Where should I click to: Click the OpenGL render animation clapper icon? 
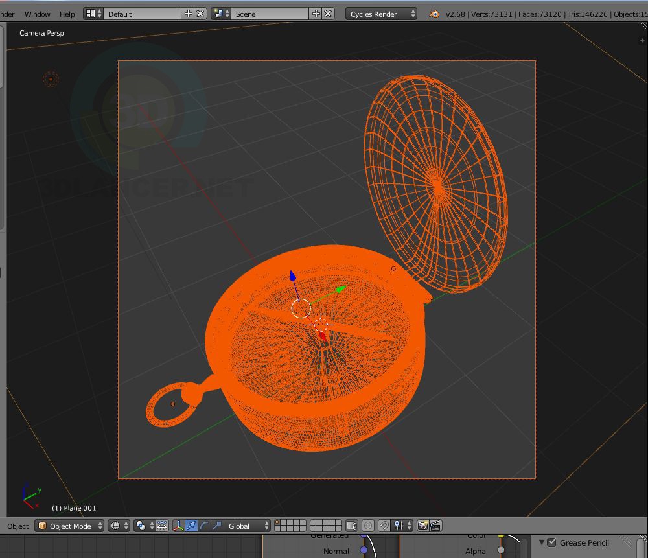435,526
